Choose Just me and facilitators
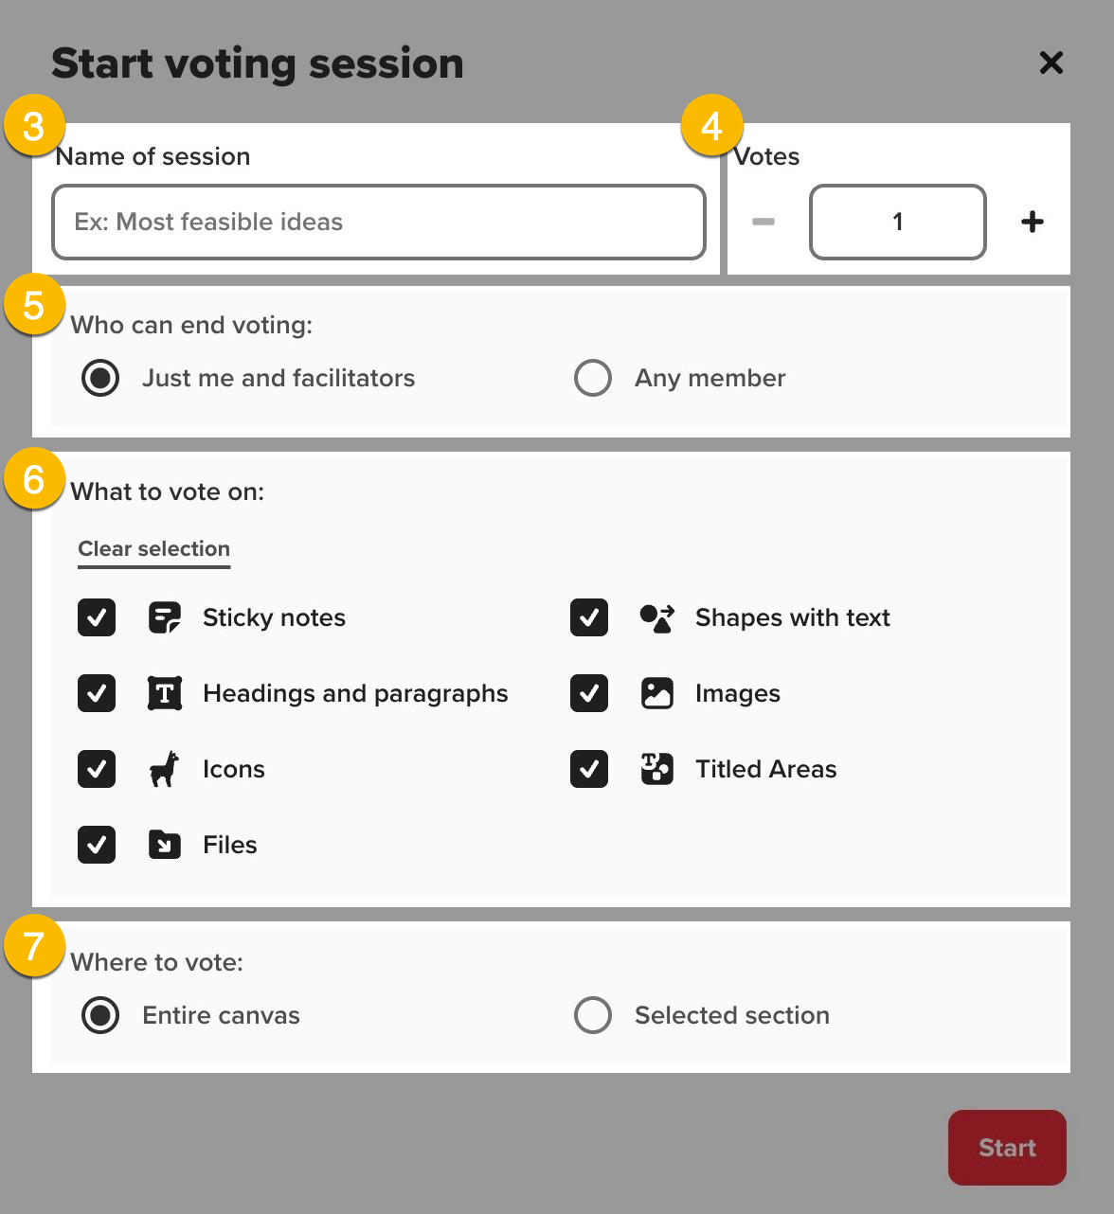The height and width of the screenshot is (1214, 1114). point(99,378)
